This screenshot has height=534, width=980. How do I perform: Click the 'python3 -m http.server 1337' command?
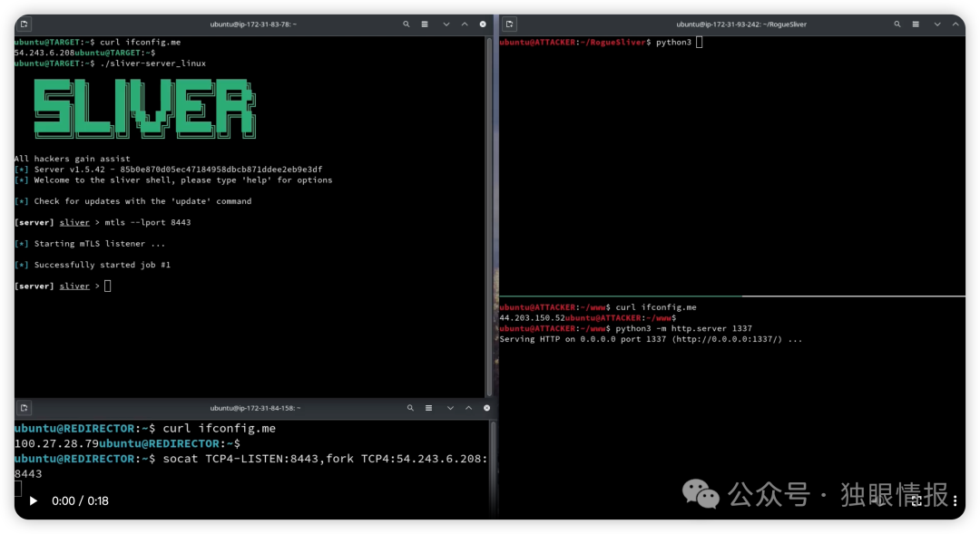(x=684, y=328)
